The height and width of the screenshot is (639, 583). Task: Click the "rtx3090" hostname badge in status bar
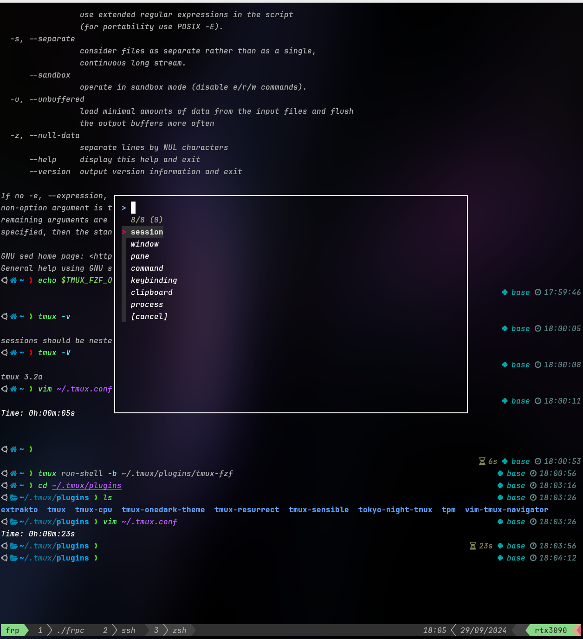(x=552, y=630)
